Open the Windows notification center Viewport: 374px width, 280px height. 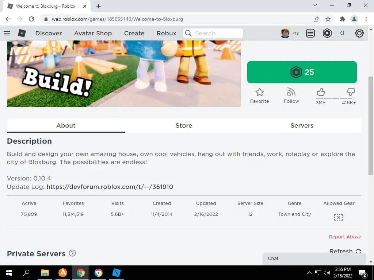(x=363, y=273)
